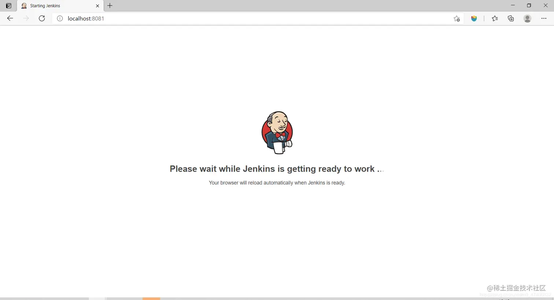Open the Favorites list
The image size is (554, 300).
495,18
